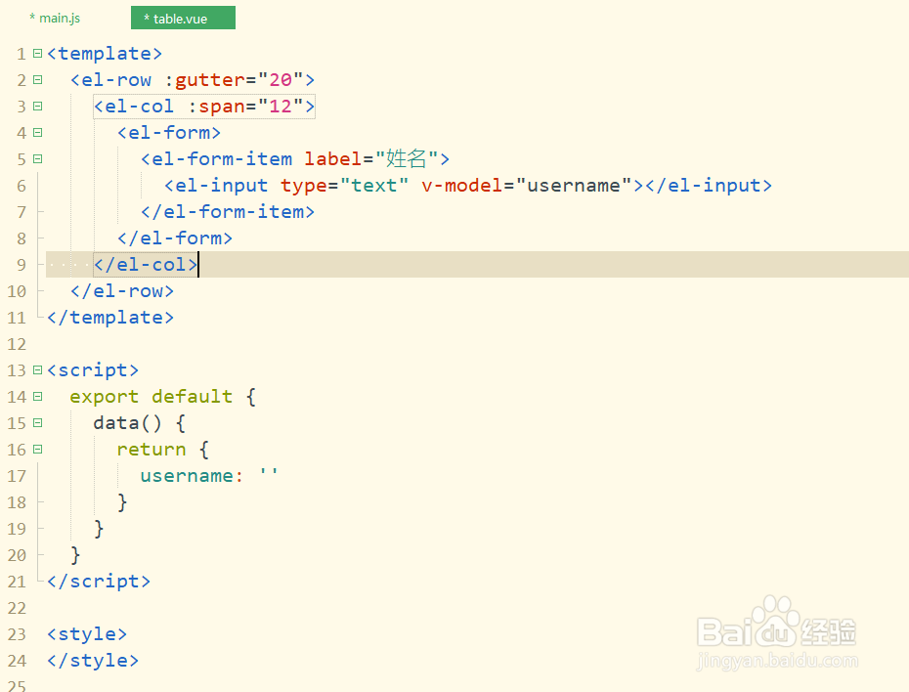Click the <el-form-item tag on line 5
Screen dimensions: 909x692
tap(216, 159)
